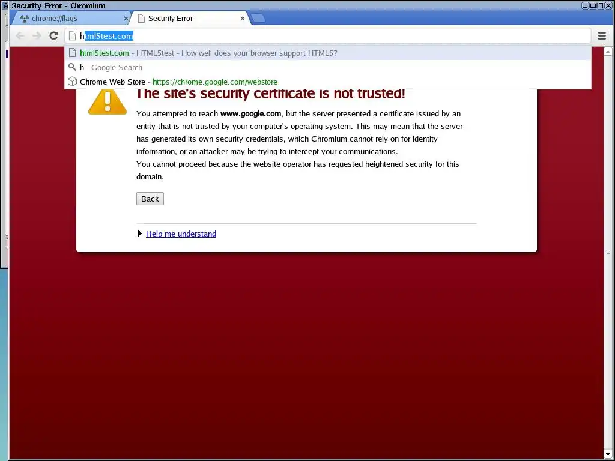This screenshot has height=461, width=615.
Task: Click the forward navigation arrow
Action: [37, 35]
